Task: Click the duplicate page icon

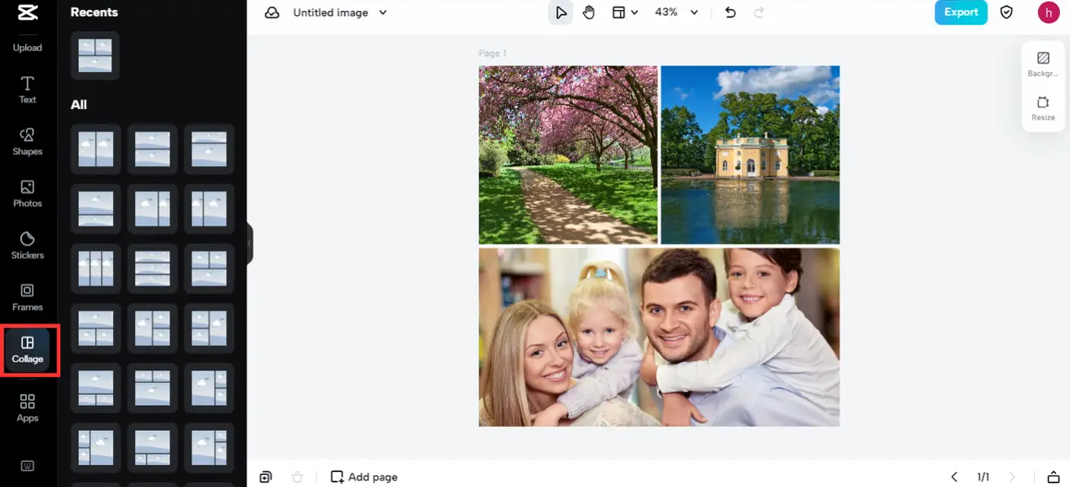Action: [x=266, y=476]
